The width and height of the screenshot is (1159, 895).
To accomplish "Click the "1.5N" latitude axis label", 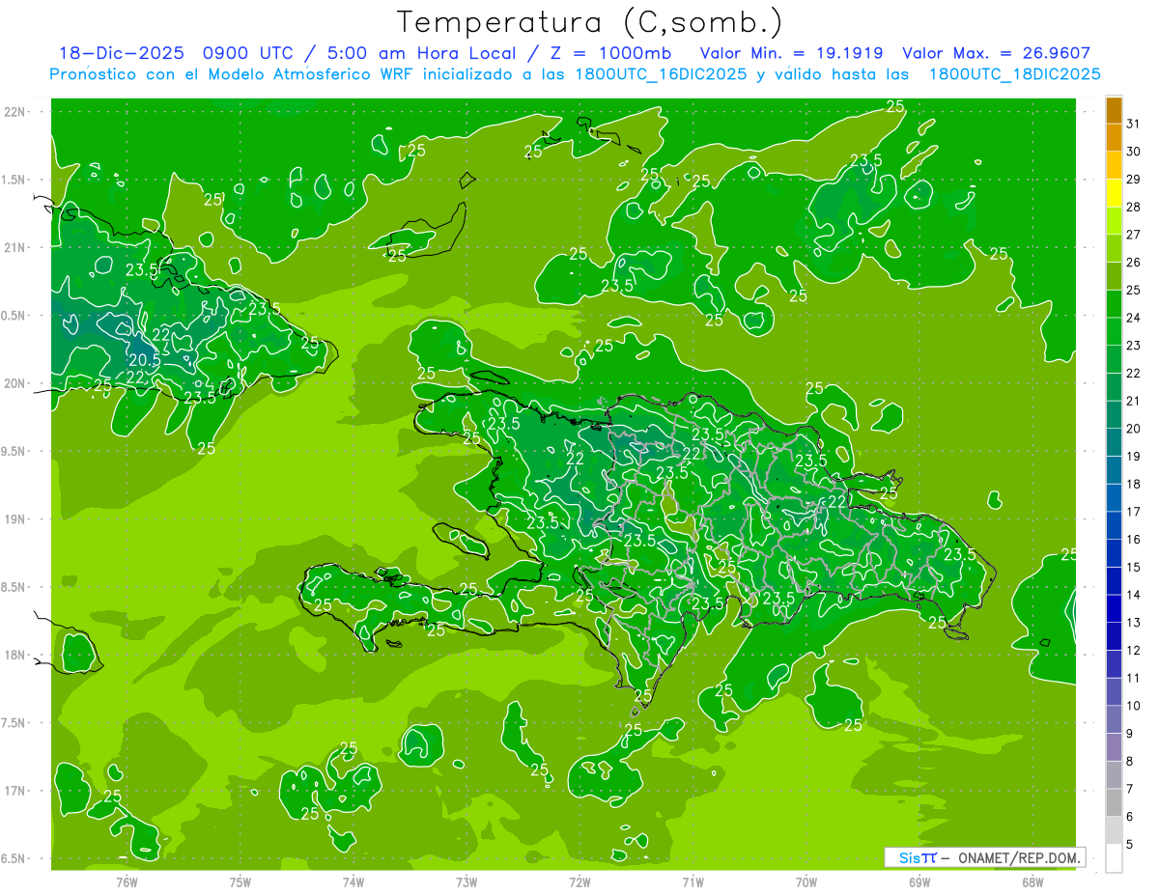I will coord(14,180).
